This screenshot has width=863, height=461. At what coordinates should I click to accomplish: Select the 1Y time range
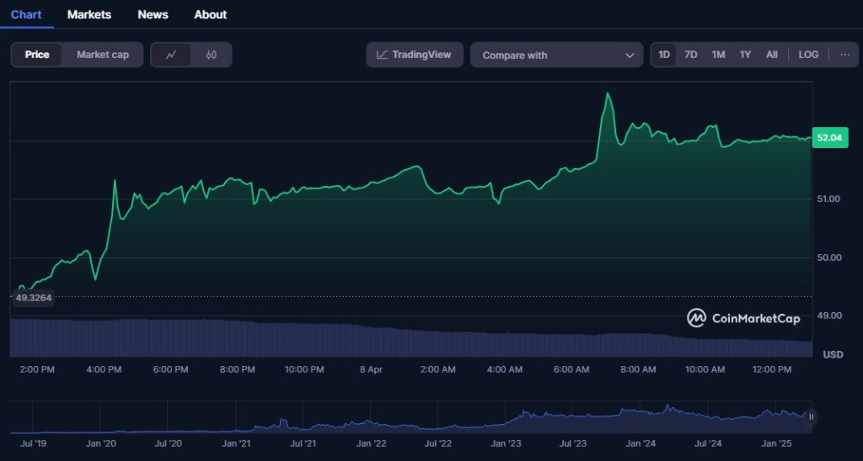(745, 55)
